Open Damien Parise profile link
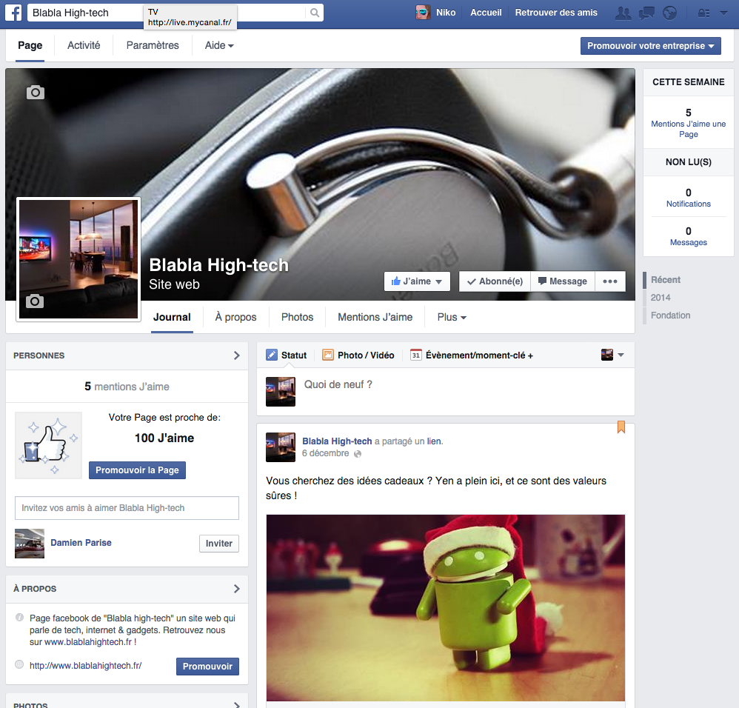The width and height of the screenshot is (739, 708). click(81, 543)
